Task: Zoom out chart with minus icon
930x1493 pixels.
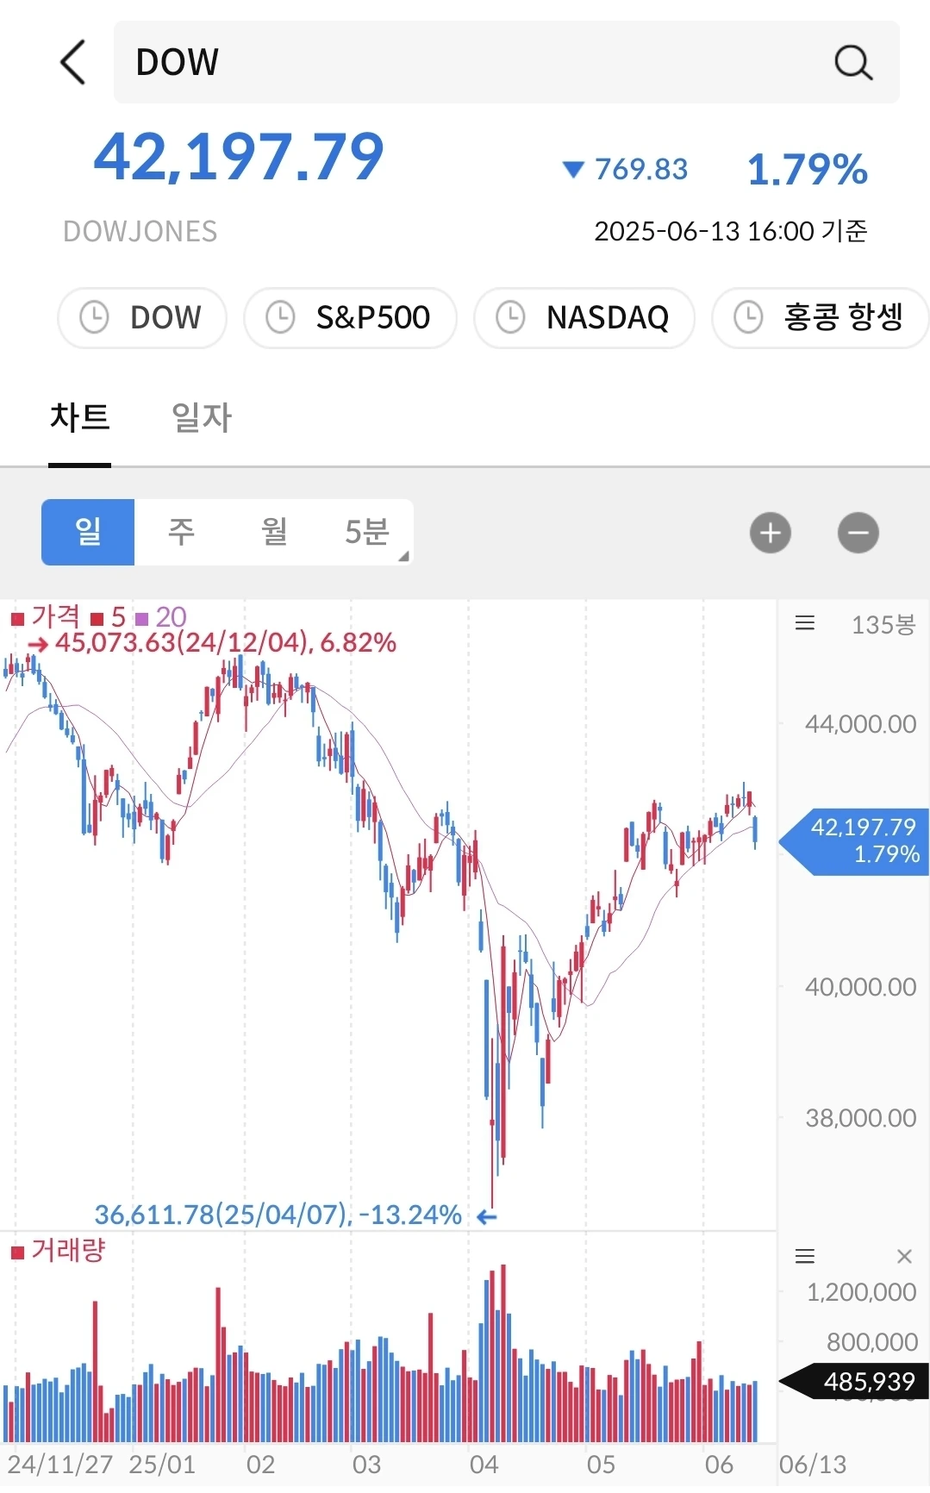Action: [858, 533]
